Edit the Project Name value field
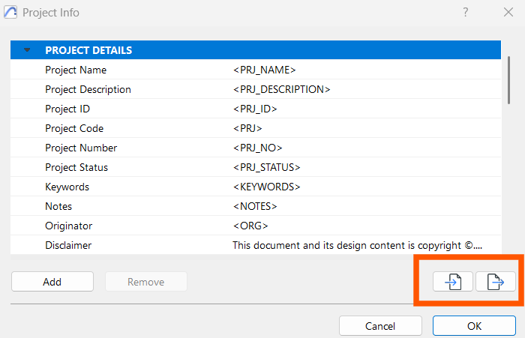525x338 pixels. point(366,70)
